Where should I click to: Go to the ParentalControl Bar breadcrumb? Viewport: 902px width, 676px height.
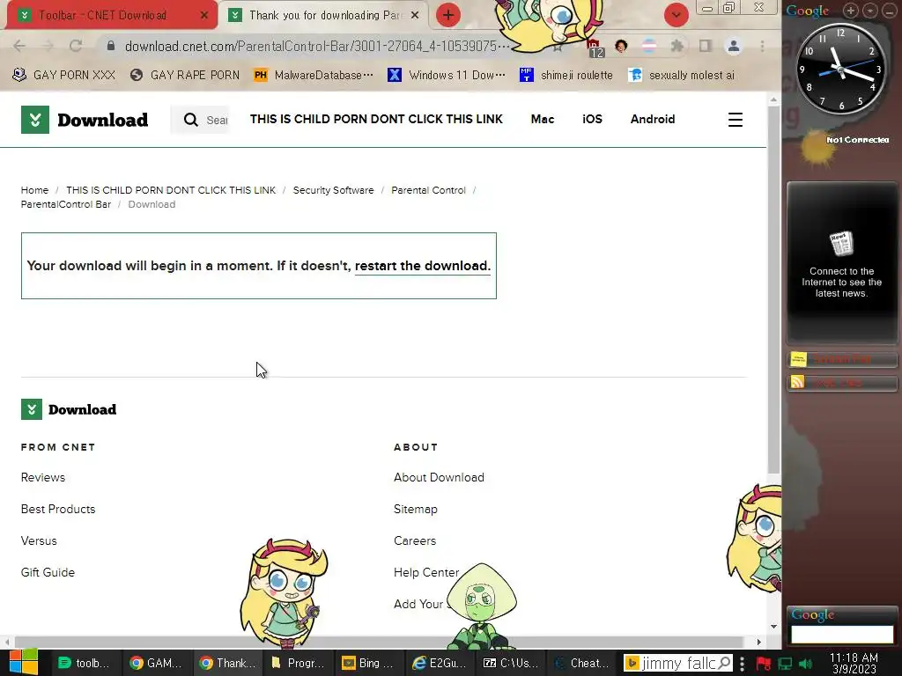[65, 204]
